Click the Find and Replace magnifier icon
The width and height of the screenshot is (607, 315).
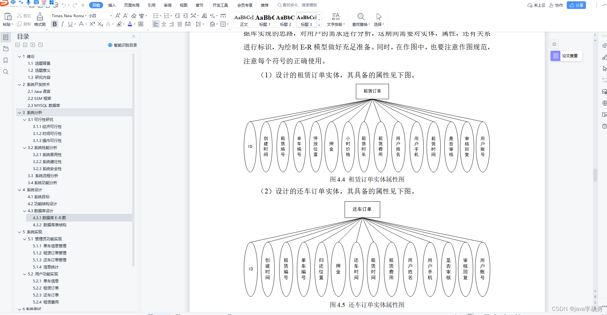361,17
